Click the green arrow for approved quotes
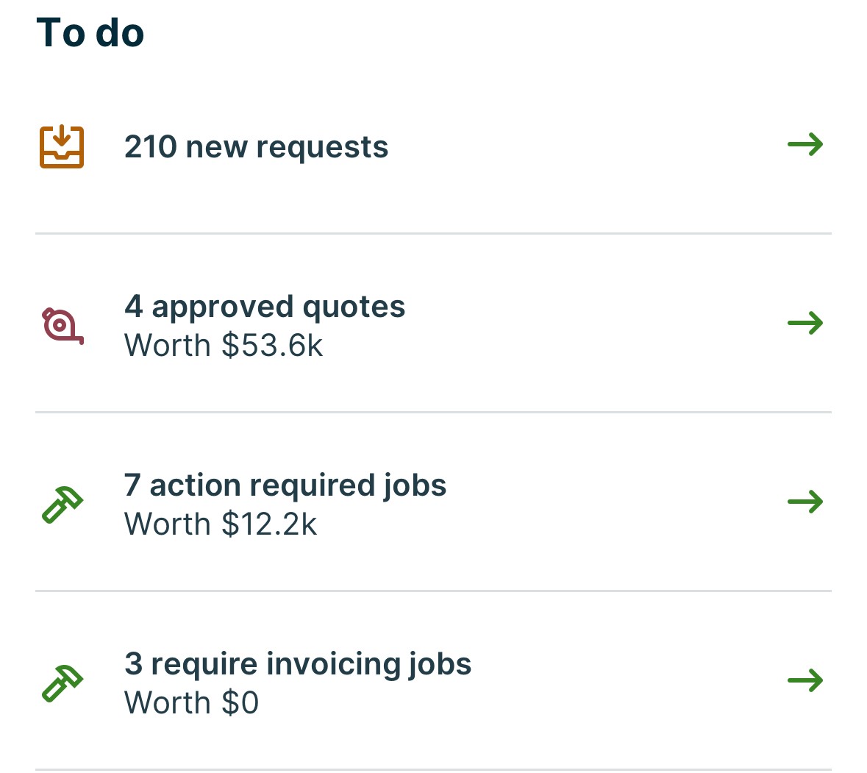 (x=805, y=323)
